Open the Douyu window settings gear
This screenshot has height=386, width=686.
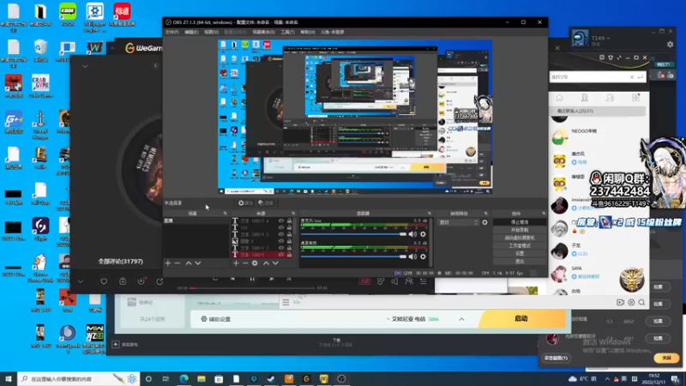point(671,45)
